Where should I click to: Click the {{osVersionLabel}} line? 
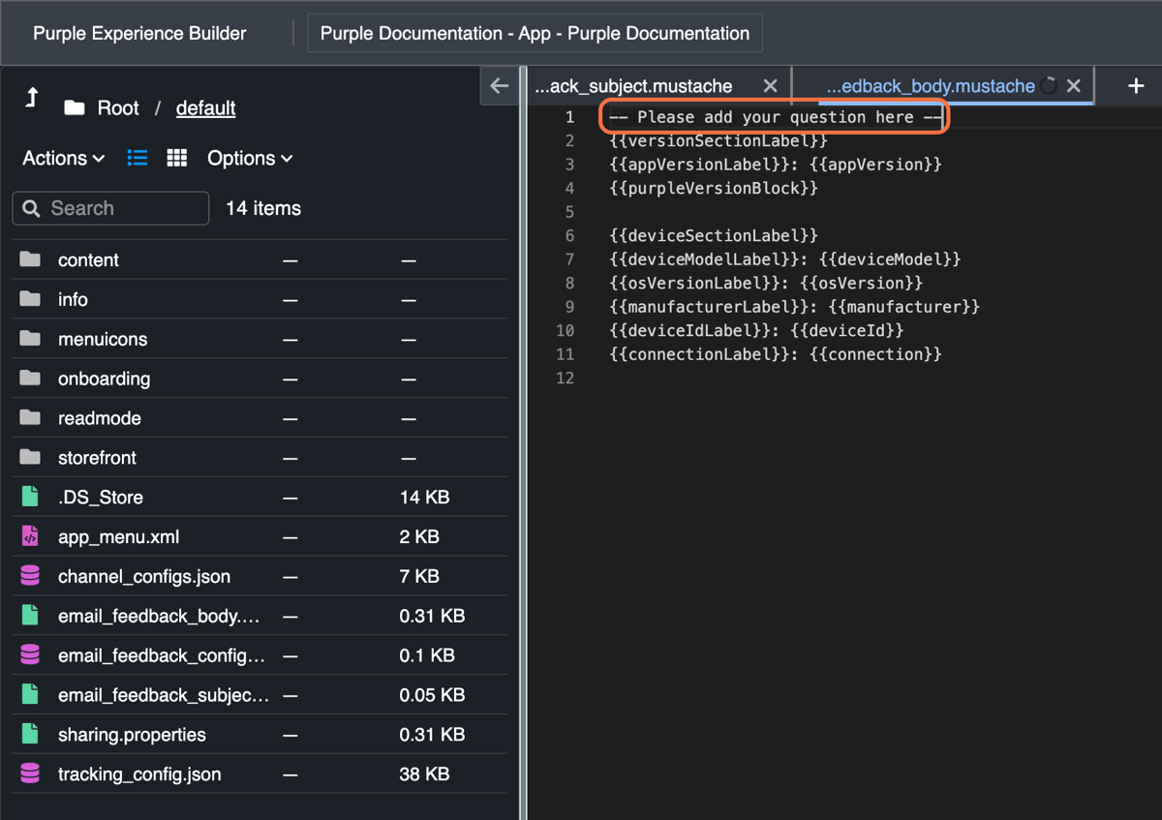[766, 283]
